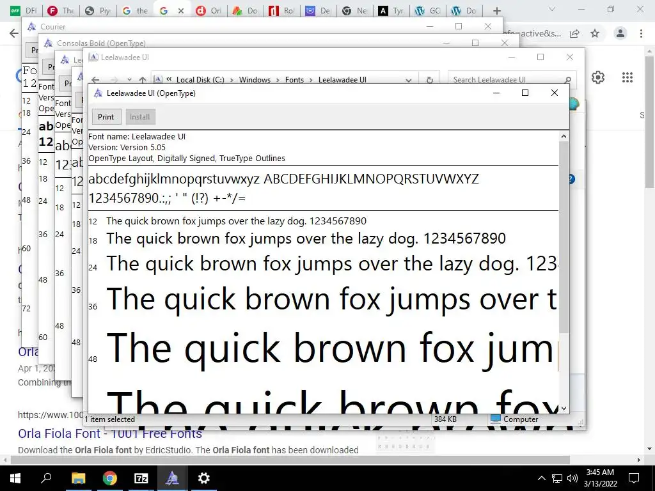Click the font viewer title bar icon
This screenshot has height=491, width=655.
pyautogui.click(x=98, y=93)
